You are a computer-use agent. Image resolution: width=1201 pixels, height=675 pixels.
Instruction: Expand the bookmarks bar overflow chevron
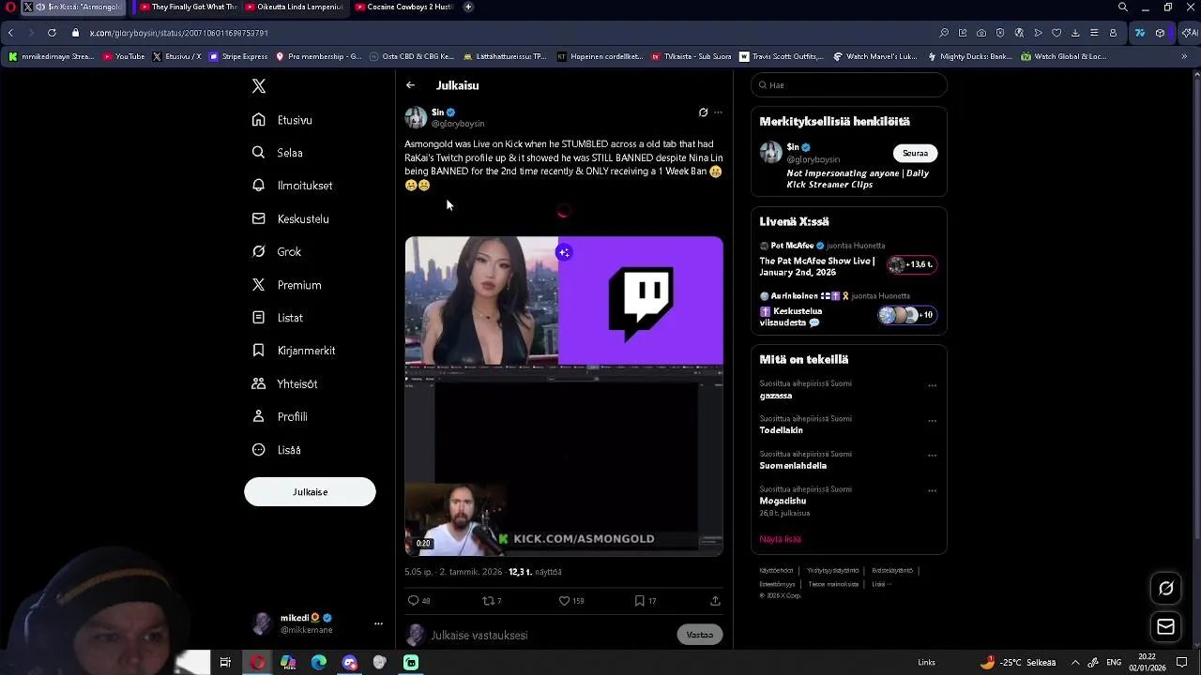[x=1184, y=56]
